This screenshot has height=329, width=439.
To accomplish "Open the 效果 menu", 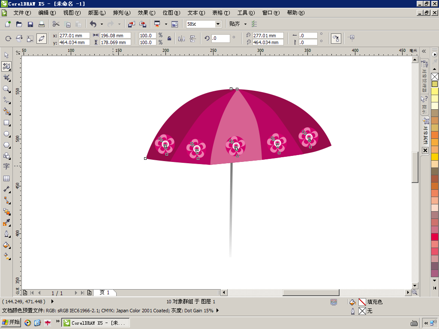I will tap(147, 13).
